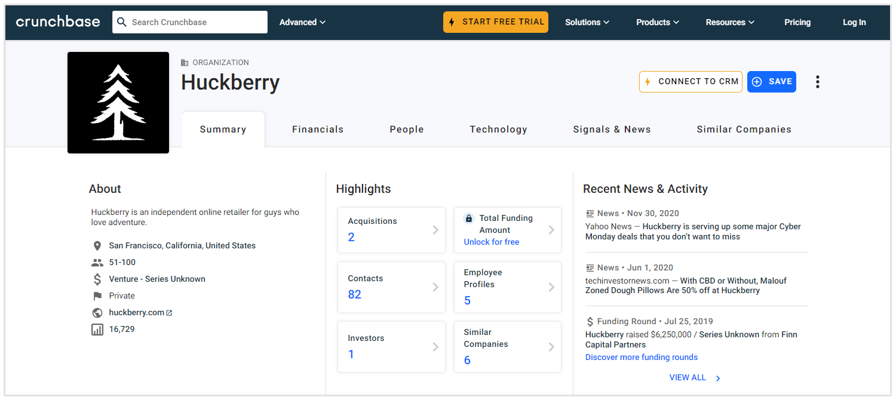
Task: Click the employees icon next to 51-100
Action: tap(97, 263)
